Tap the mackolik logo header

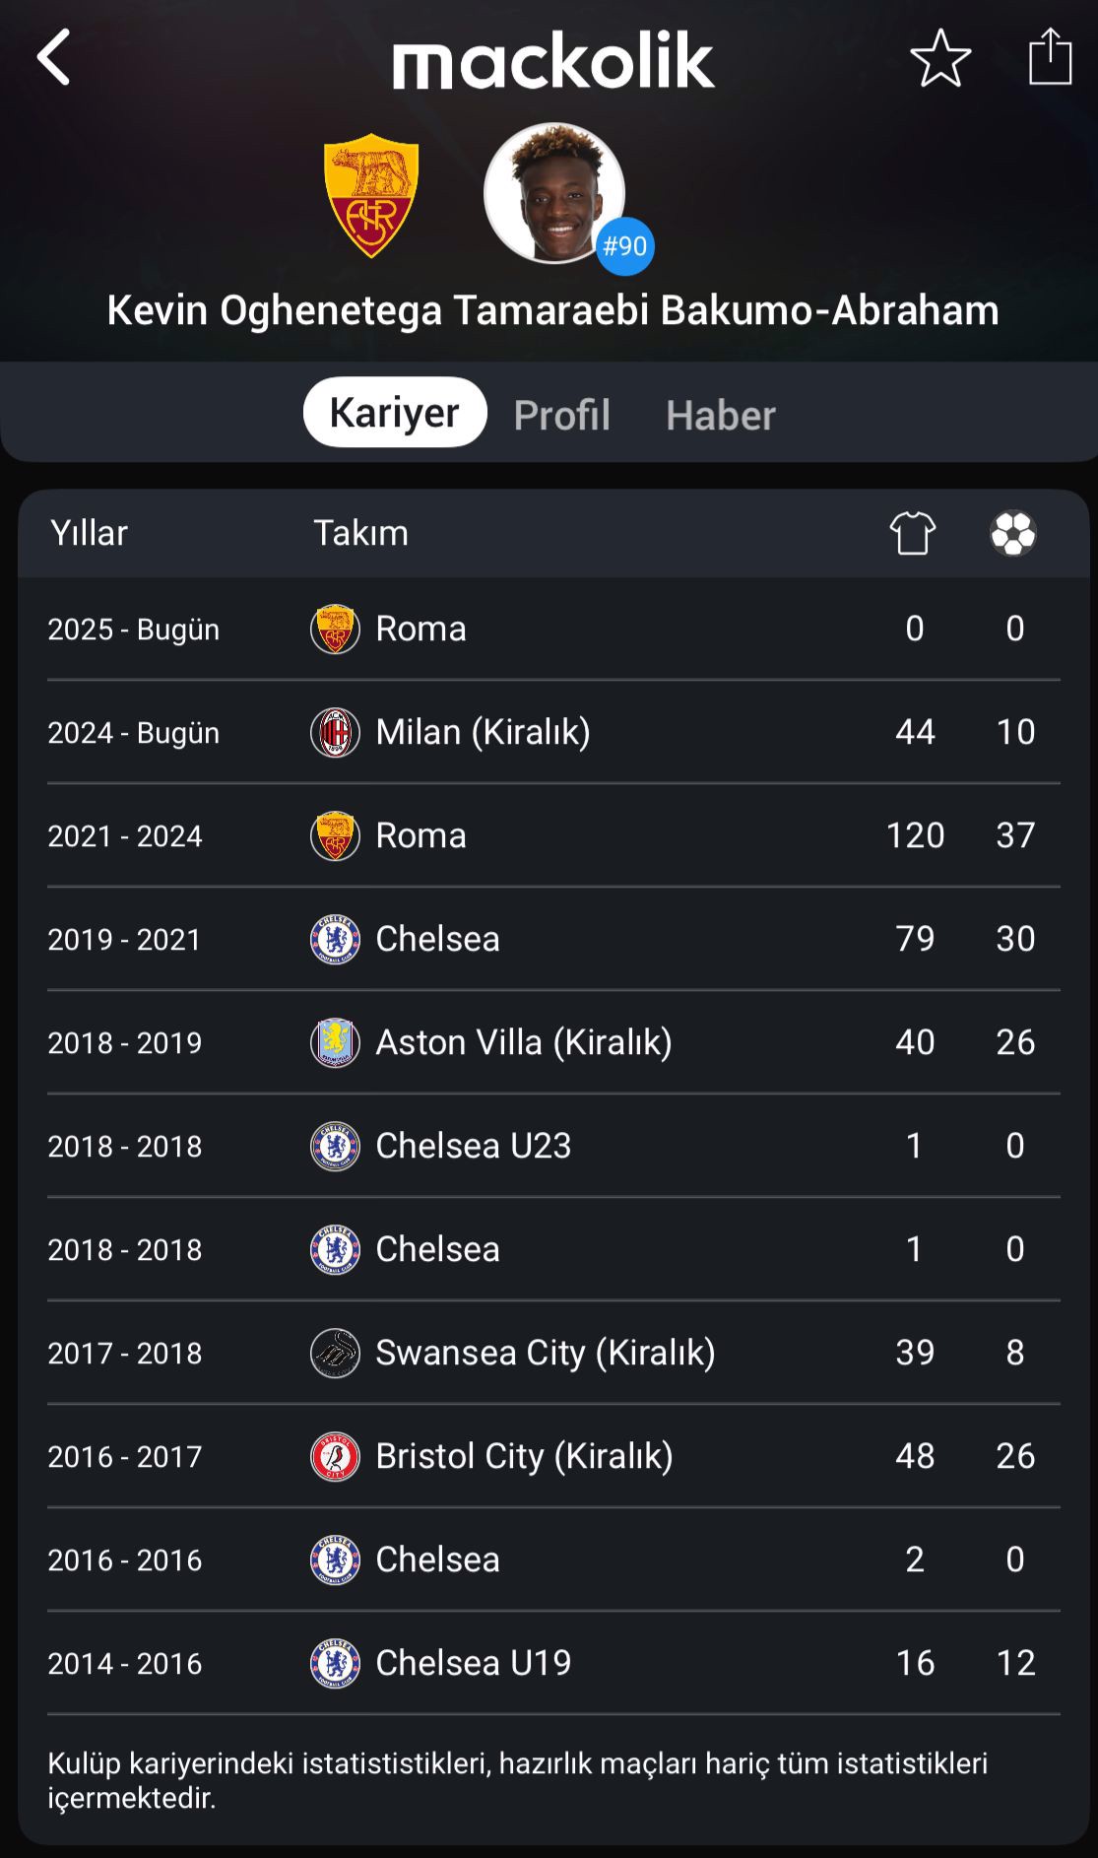point(552,60)
